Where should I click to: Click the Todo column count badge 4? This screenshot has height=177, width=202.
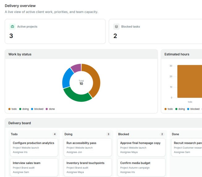(55, 134)
